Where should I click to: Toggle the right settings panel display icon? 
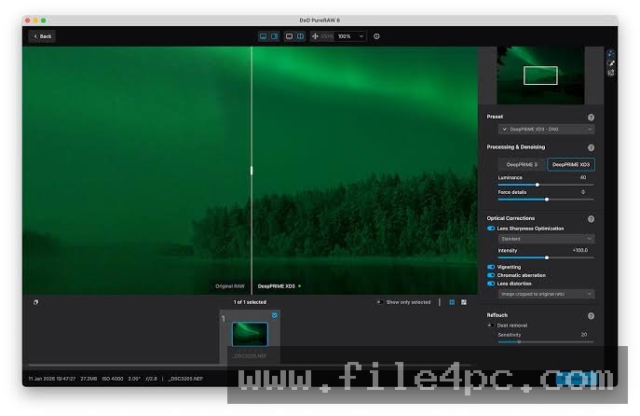click(x=274, y=36)
